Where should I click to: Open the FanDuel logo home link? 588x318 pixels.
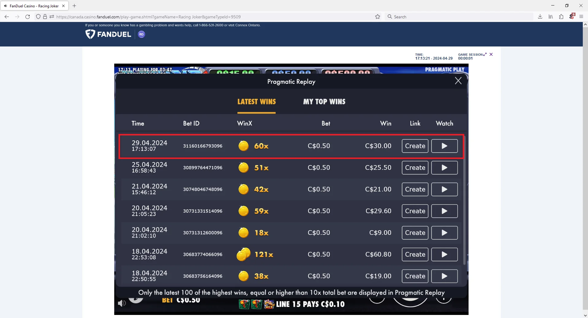[x=108, y=34]
